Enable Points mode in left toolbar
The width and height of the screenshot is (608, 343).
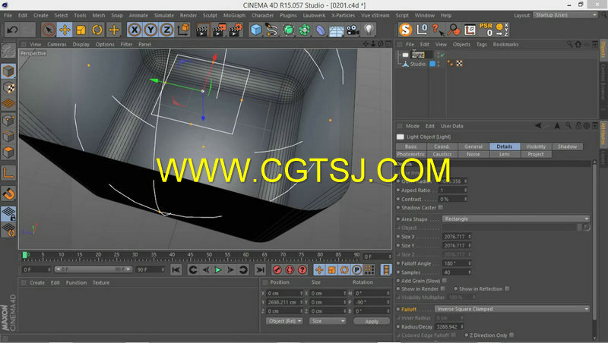click(x=8, y=121)
